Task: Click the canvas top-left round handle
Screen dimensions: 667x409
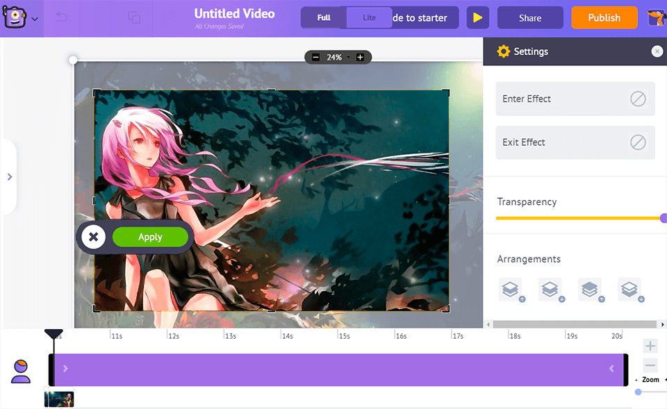Action: click(x=73, y=60)
